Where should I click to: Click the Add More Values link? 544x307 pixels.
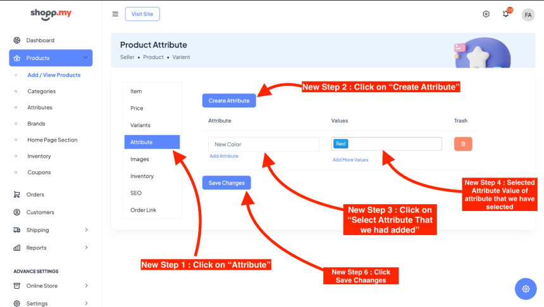[350, 160]
